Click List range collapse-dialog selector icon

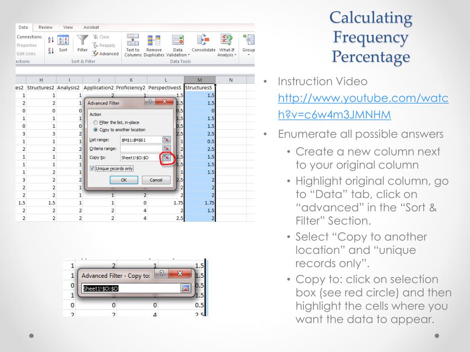tap(166, 140)
